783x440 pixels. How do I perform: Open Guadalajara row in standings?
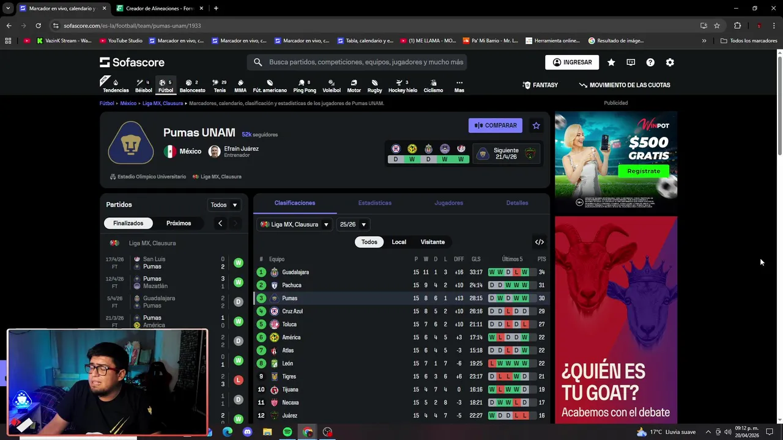[401, 272]
